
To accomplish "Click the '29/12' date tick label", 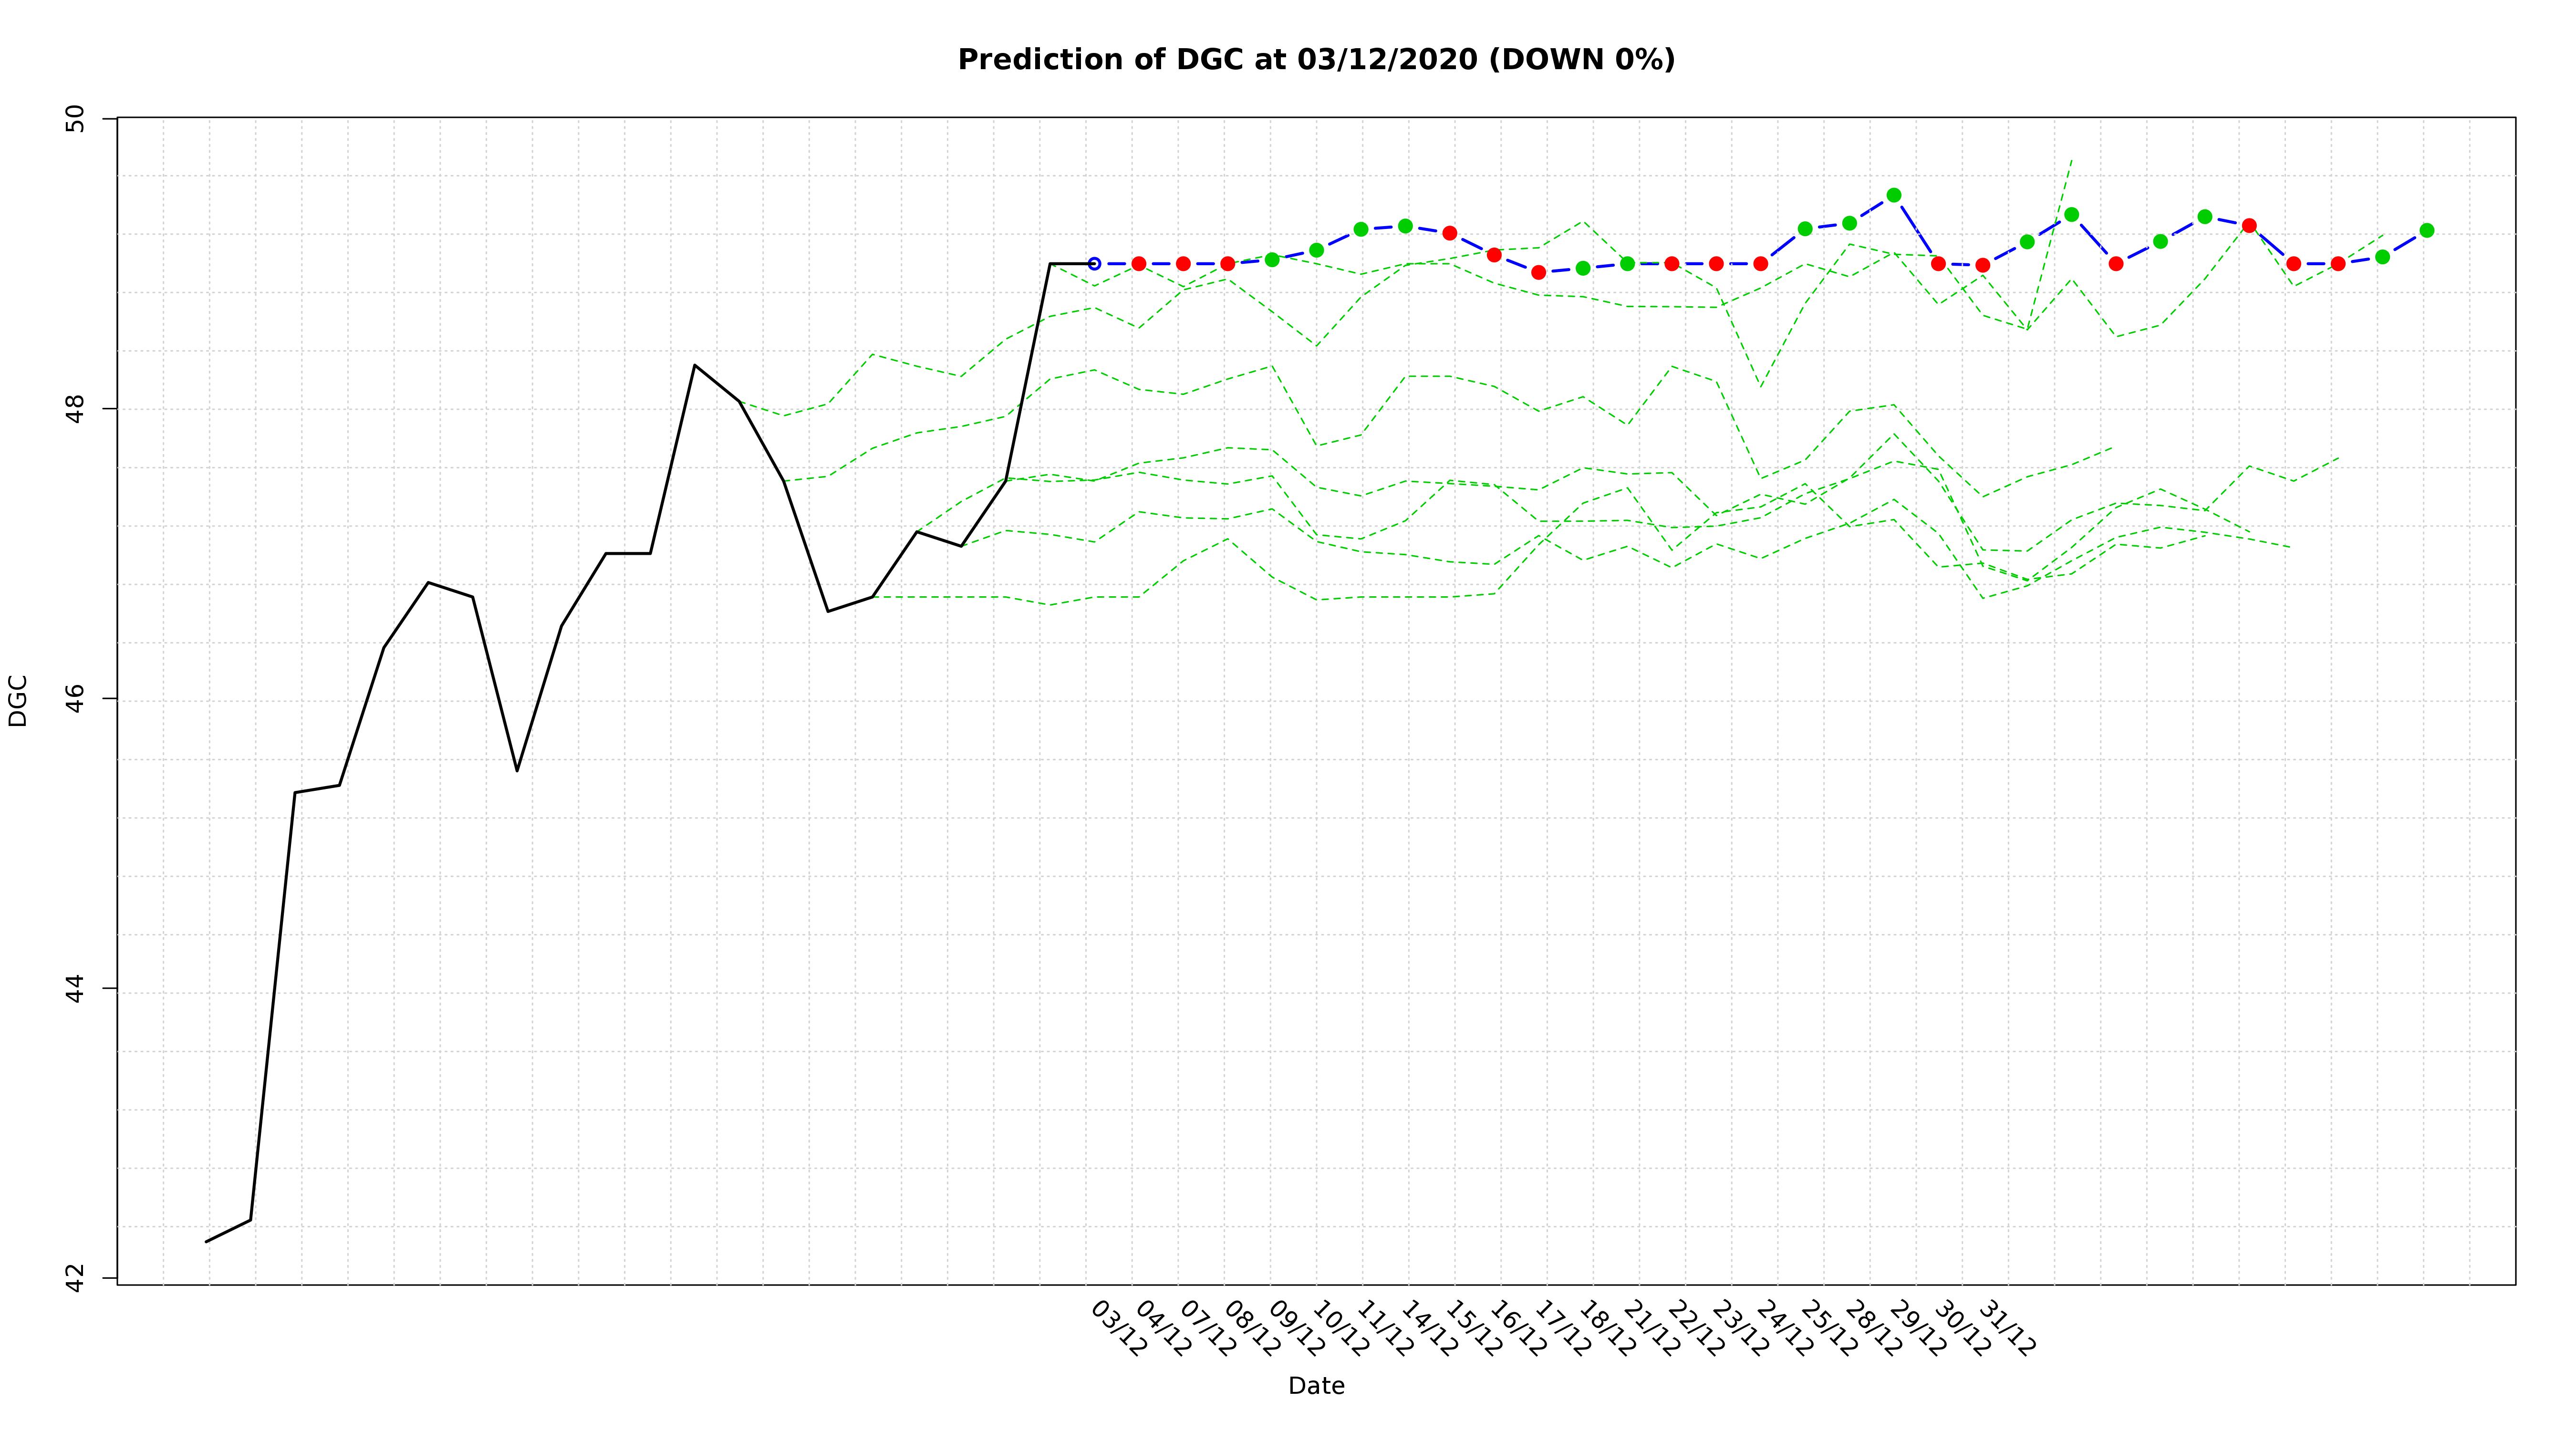I will click(x=1918, y=1329).
